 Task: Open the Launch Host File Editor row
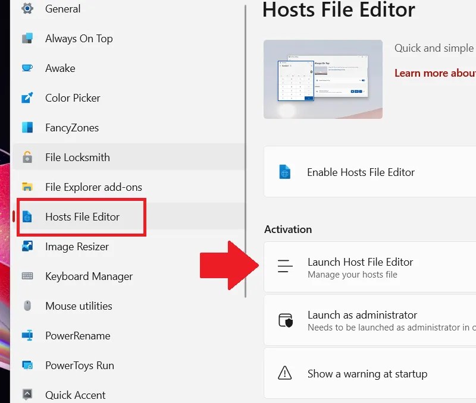[368, 266]
